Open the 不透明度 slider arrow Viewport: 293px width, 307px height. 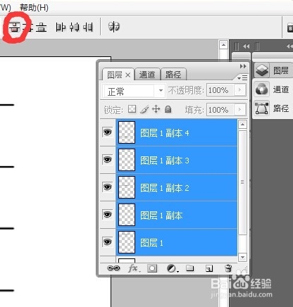tap(240, 90)
